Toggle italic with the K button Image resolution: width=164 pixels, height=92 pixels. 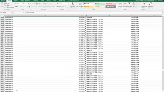pyautogui.click(x=18, y=7)
